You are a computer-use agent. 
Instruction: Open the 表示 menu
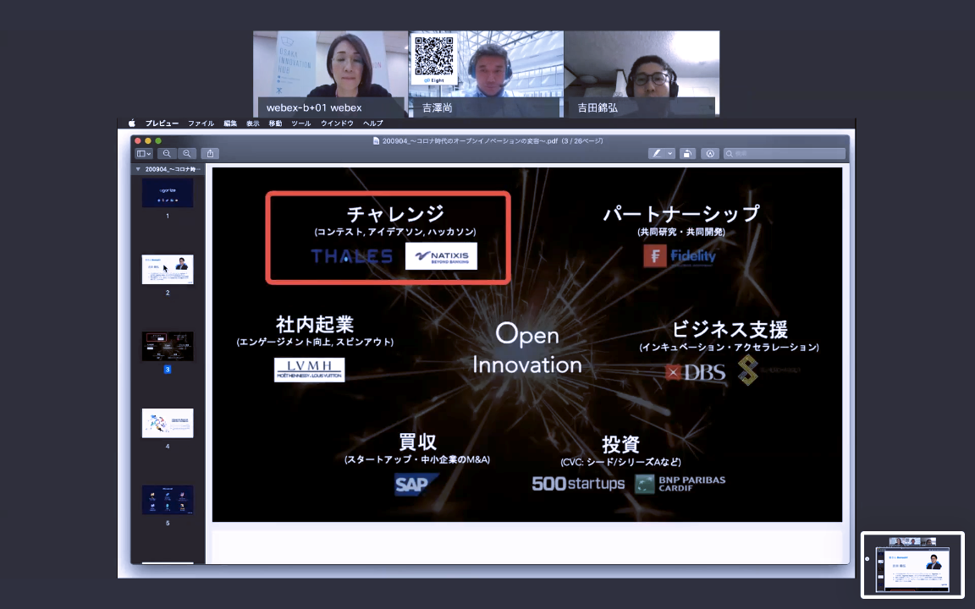click(x=252, y=123)
